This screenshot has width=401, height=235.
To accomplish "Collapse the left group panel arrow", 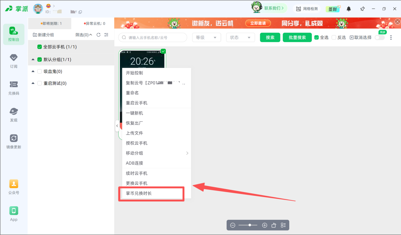I will (117, 126).
